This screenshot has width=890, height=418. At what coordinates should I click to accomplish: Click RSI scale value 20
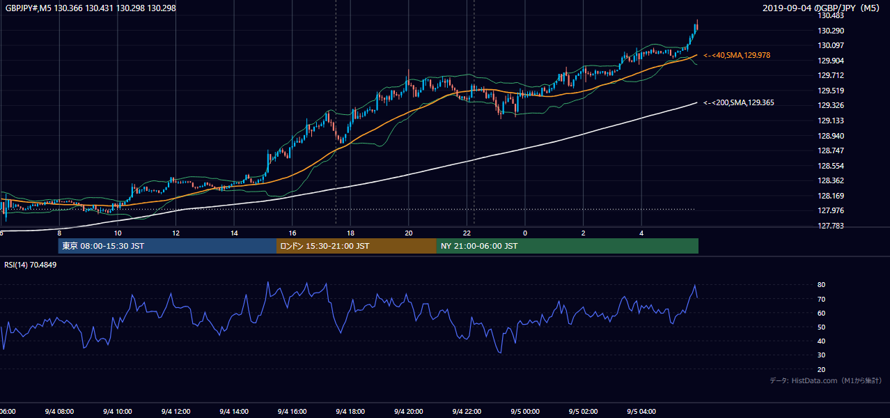pos(822,369)
